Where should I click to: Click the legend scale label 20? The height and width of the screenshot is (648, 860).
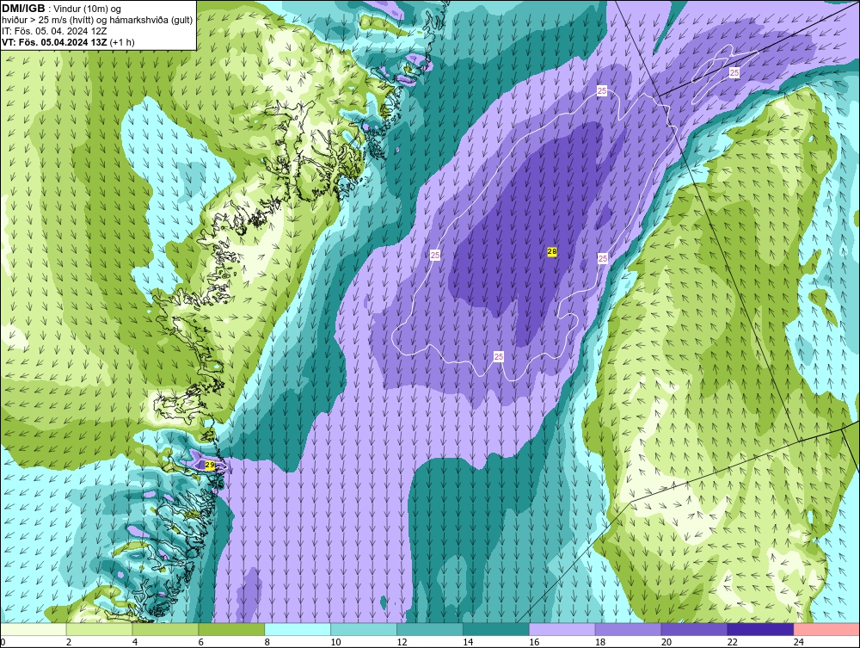[666, 642]
